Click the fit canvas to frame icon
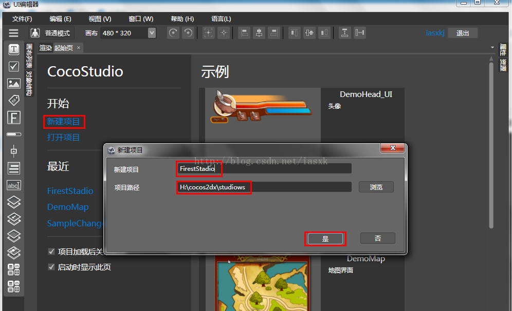Image resolution: width=512 pixels, height=311 pixels. 208,33
